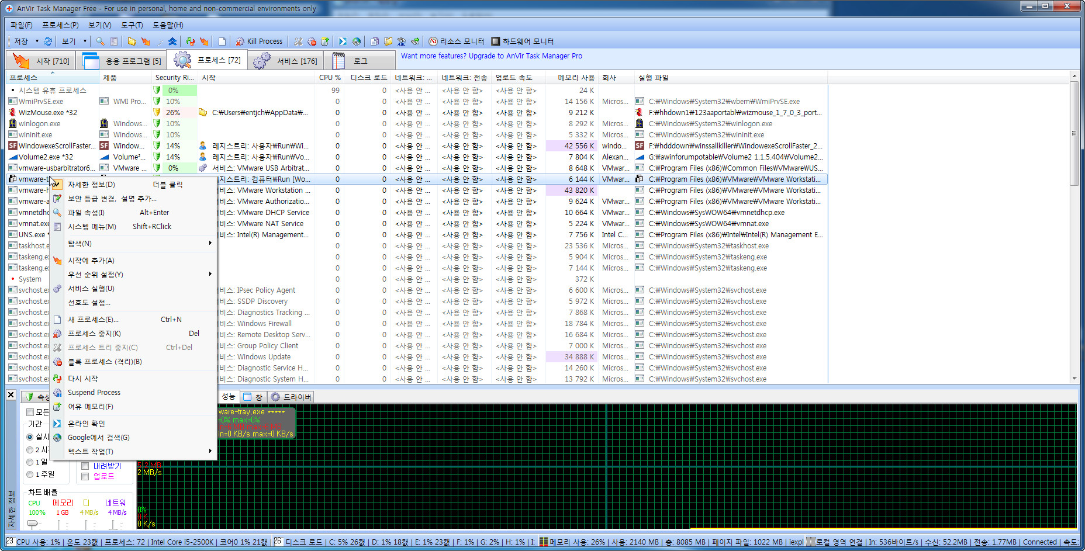Viewport: 1085px width, 551px height.
Task: Click the blue online-check arrow toolbar icon
Action: click(343, 41)
